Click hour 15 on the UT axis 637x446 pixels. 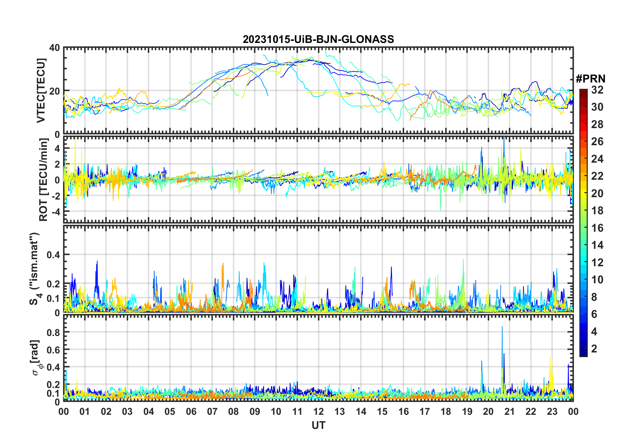(382, 411)
